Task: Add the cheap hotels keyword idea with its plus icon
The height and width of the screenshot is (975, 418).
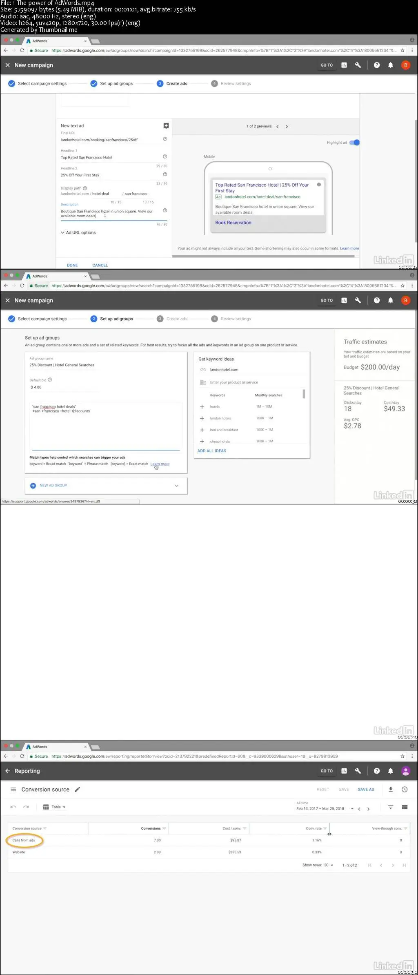Action: click(x=202, y=441)
